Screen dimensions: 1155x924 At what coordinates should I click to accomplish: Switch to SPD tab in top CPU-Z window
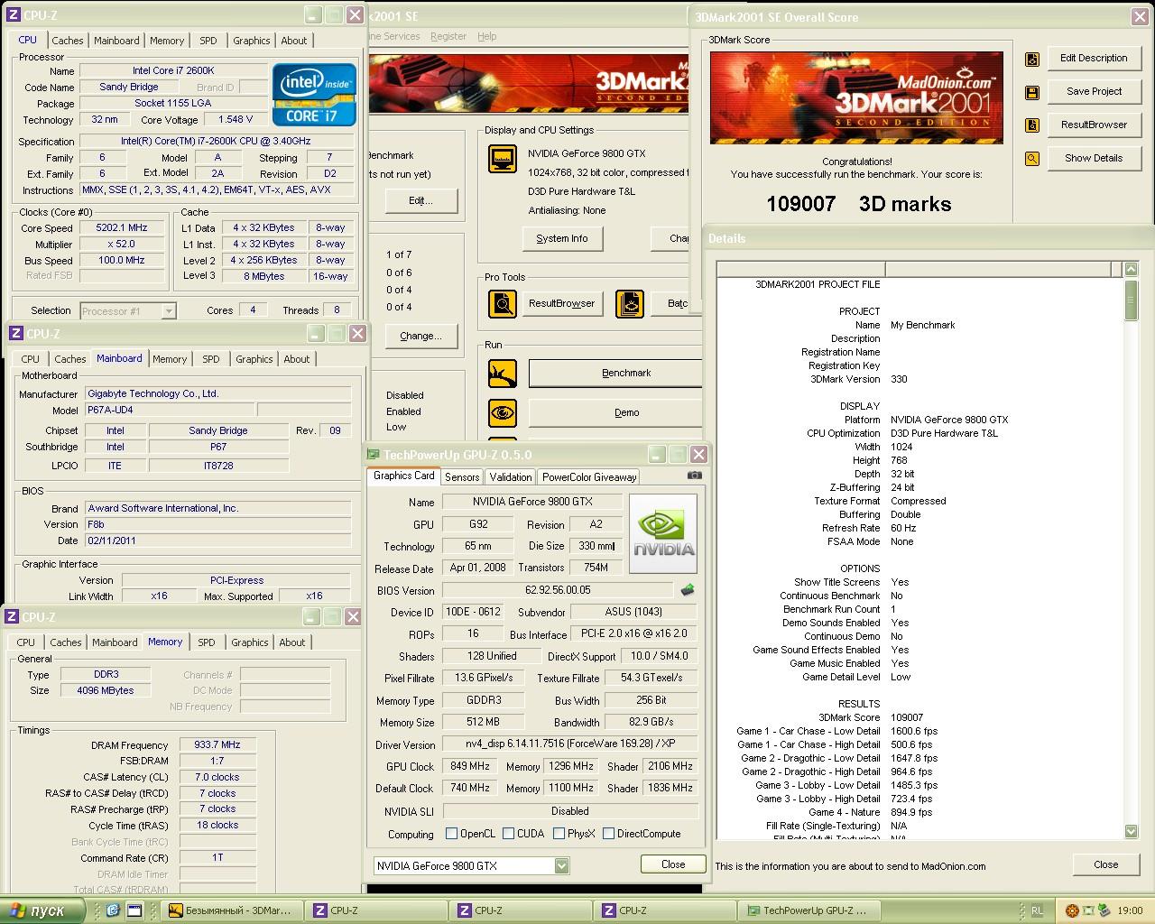click(208, 41)
